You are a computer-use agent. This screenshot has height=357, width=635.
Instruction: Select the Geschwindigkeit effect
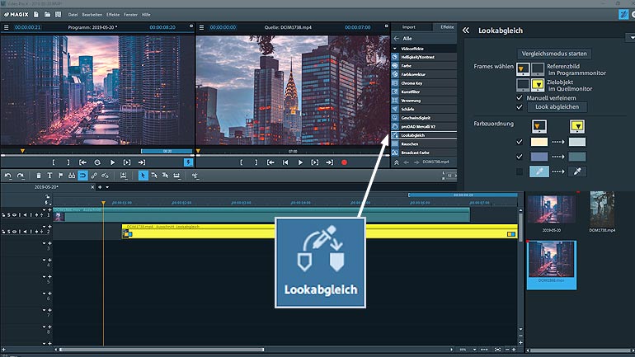(424, 118)
